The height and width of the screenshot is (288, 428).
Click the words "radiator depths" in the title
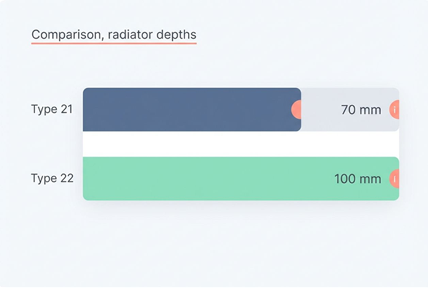pos(152,35)
